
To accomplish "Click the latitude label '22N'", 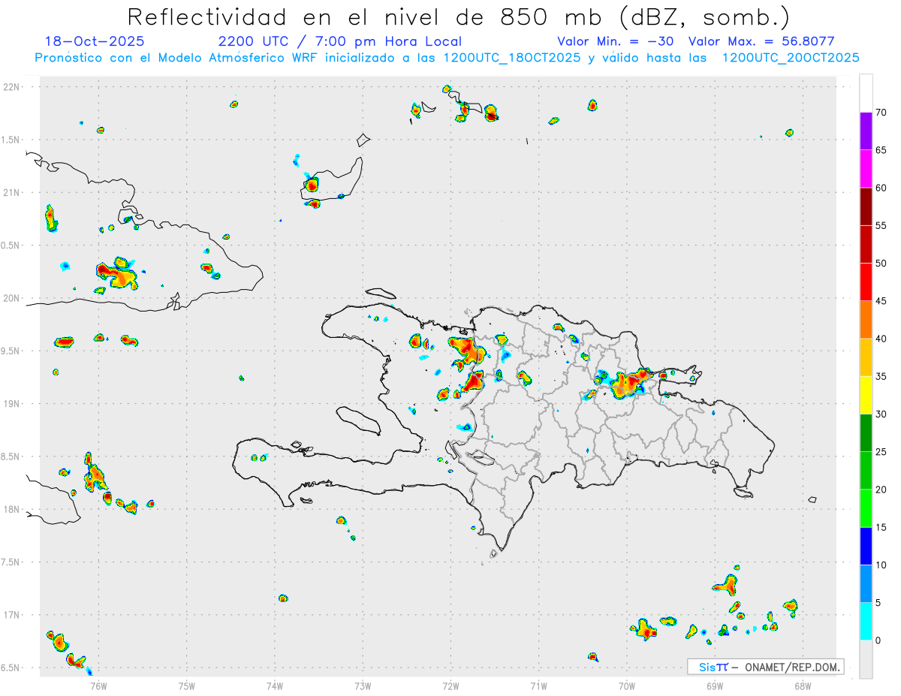I will [12, 87].
